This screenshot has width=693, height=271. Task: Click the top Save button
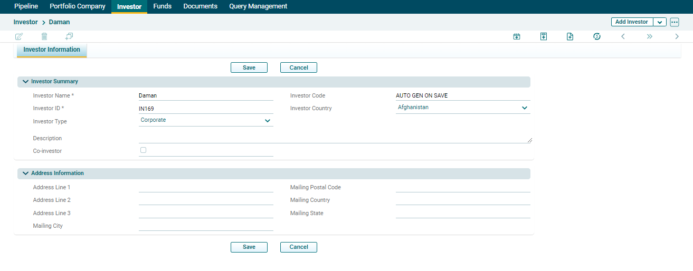coord(249,67)
